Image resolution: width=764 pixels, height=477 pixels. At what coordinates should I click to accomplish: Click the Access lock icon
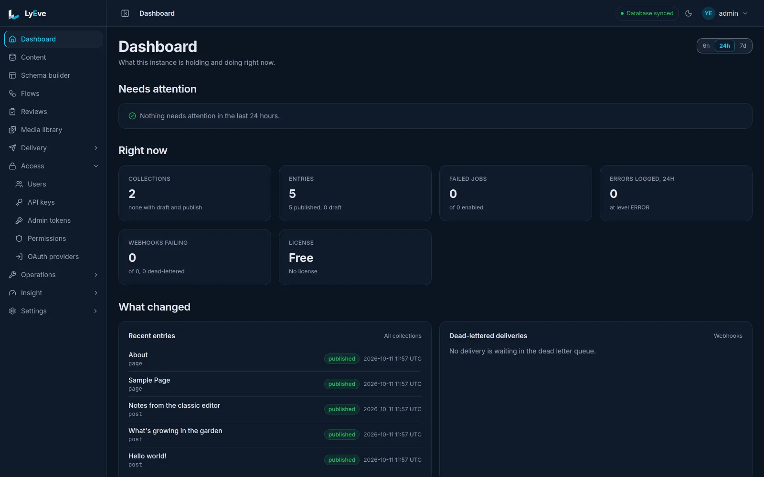coord(12,166)
